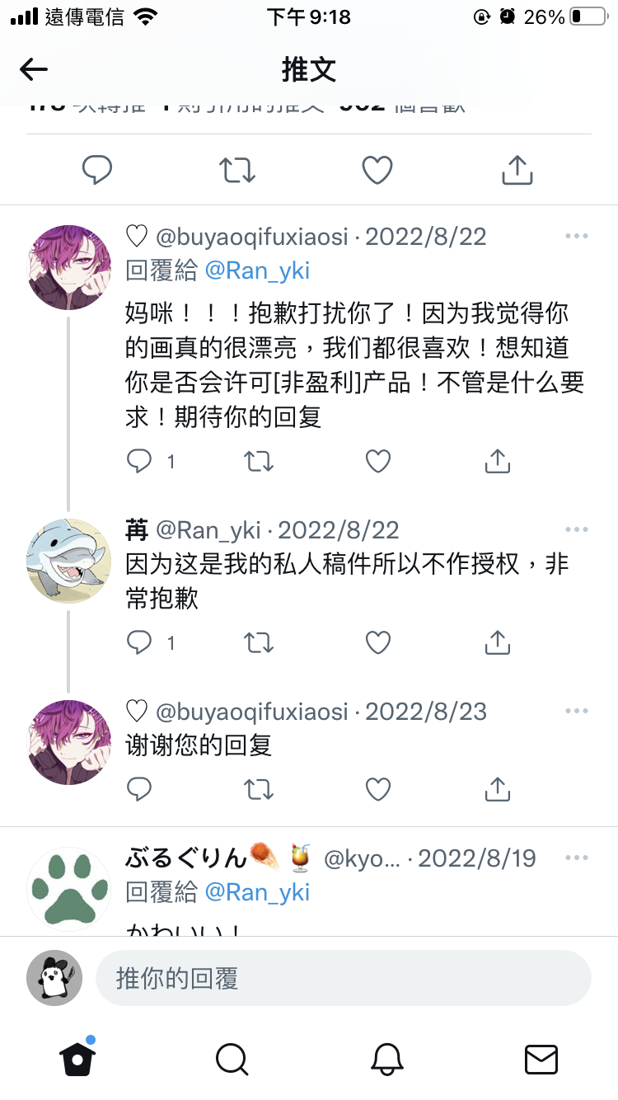Open more options for Ran_yki's 2022/8/22 reply
This screenshot has width=618, height=1100.
tap(577, 529)
